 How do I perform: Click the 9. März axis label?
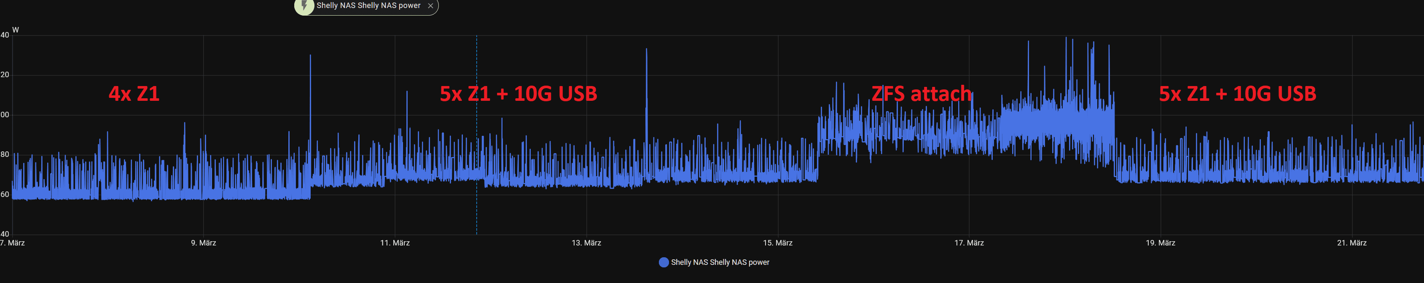pos(204,243)
